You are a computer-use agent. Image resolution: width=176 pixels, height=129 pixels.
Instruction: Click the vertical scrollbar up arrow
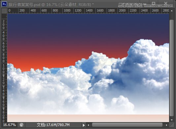(172, 11)
